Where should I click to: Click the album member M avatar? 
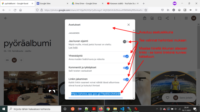14,60
